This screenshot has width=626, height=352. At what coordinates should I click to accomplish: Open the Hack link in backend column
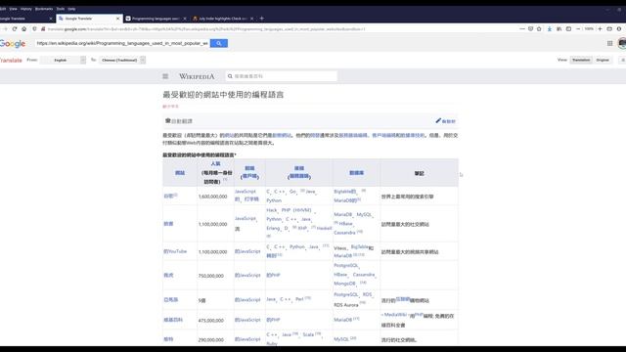pos(272,210)
